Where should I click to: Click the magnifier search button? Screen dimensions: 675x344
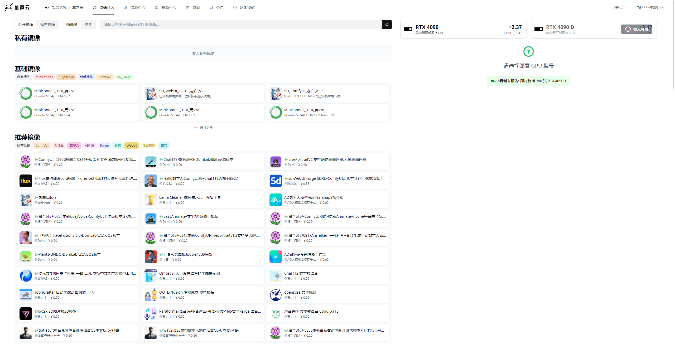[x=387, y=25]
